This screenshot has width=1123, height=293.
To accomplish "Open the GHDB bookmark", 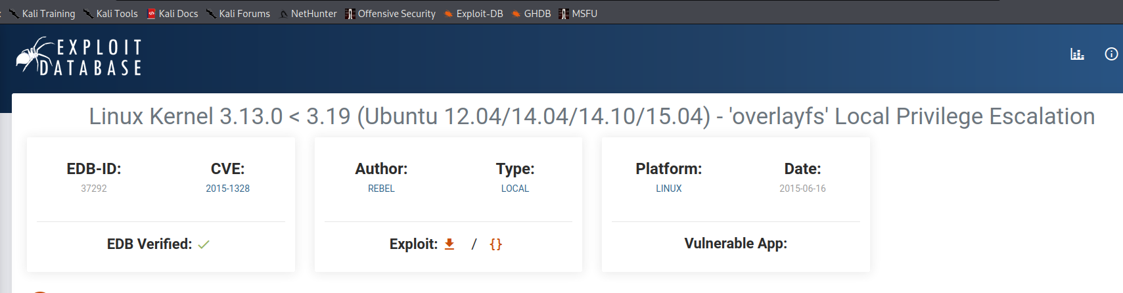I will [x=532, y=14].
